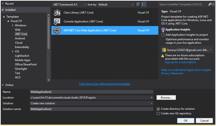Click the OK button
The height and width of the screenshot is (126, 216).
coord(186,121)
